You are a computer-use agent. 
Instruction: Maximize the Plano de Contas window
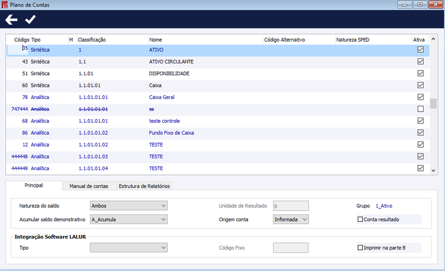click(420, 5)
